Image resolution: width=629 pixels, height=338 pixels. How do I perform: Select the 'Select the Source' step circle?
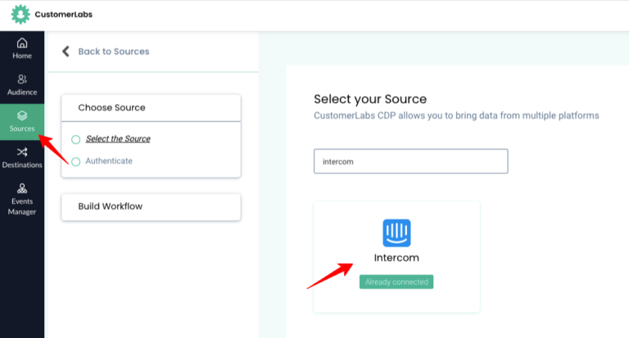pos(76,139)
